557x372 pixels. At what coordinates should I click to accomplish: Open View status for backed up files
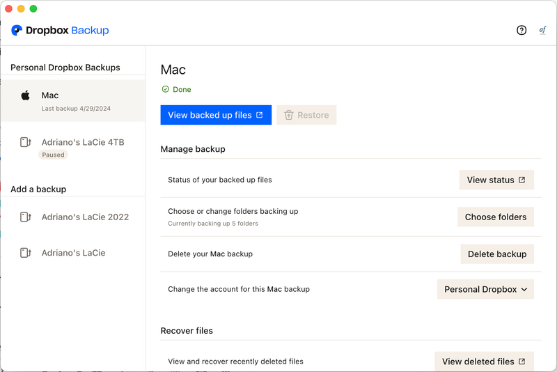click(x=496, y=180)
